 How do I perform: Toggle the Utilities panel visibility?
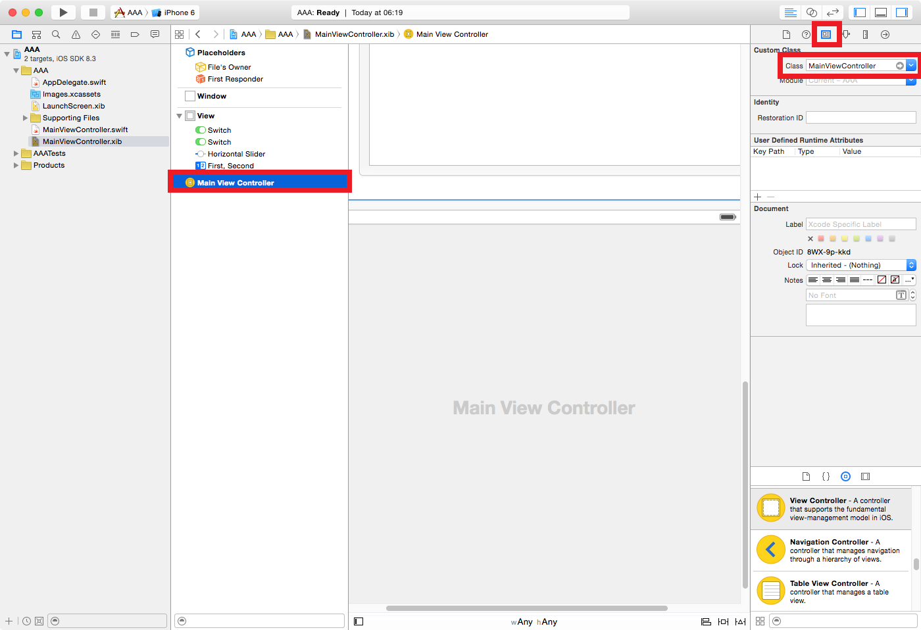pos(901,12)
